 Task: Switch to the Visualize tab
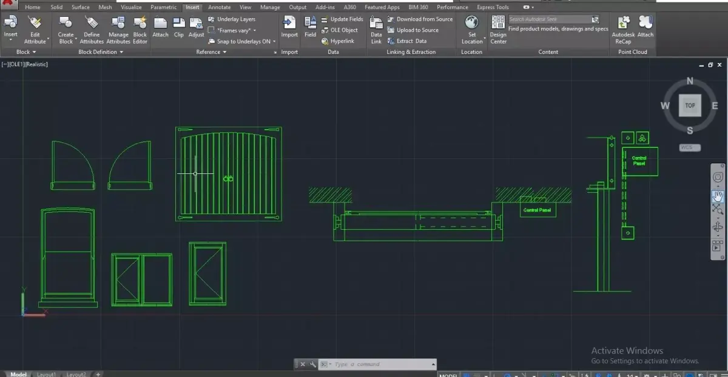(131, 7)
